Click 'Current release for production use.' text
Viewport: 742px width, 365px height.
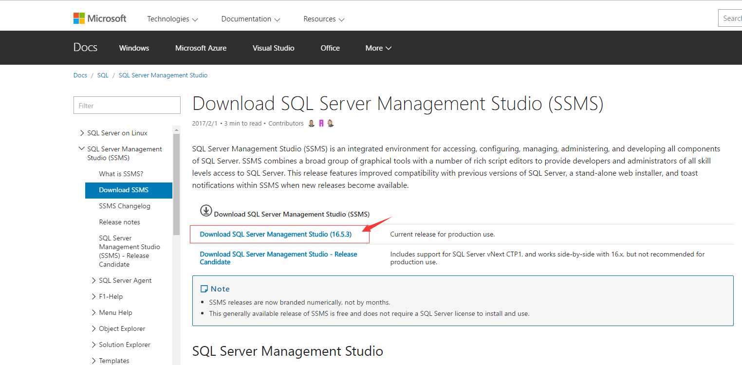pyautogui.click(x=443, y=234)
